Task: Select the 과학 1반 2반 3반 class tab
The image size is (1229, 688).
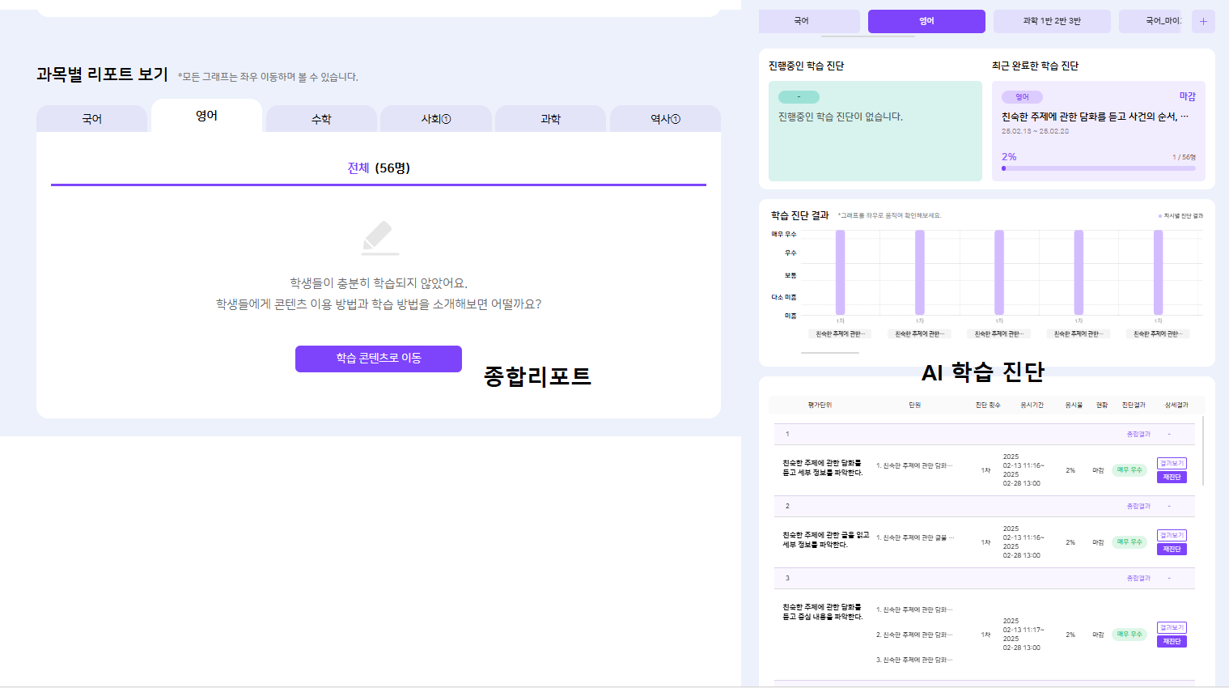Action: pyautogui.click(x=1051, y=21)
